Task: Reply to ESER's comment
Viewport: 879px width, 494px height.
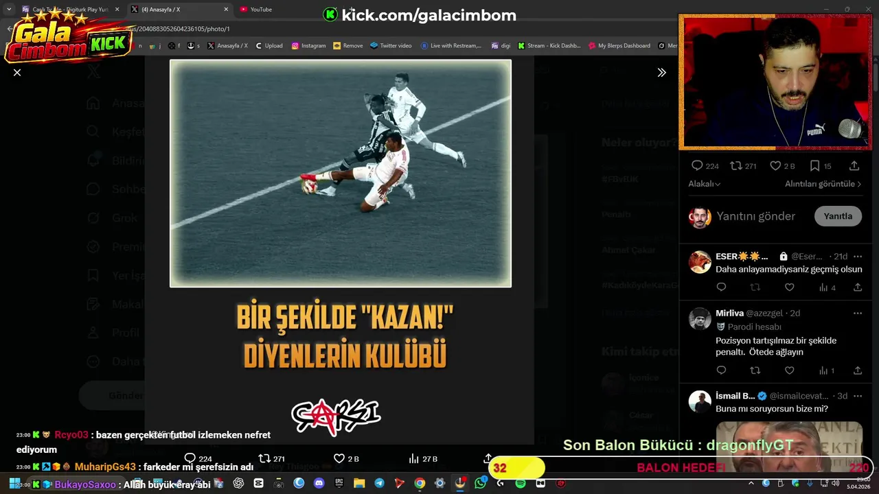Action: coord(721,287)
